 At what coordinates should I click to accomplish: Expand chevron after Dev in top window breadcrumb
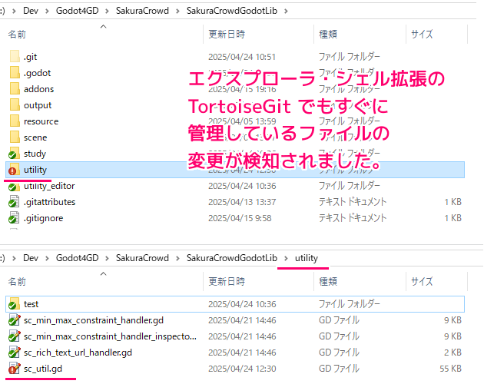click(47, 11)
